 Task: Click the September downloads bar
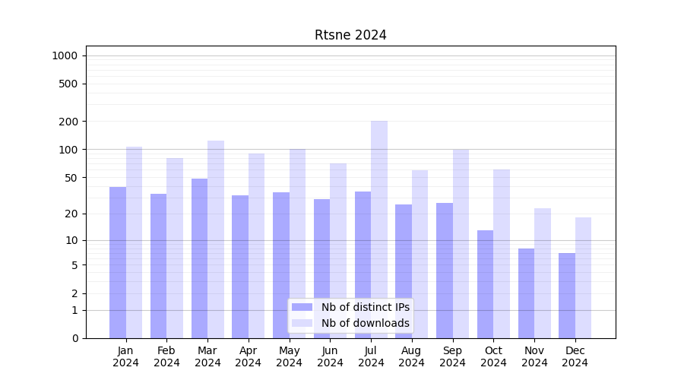coord(461,243)
